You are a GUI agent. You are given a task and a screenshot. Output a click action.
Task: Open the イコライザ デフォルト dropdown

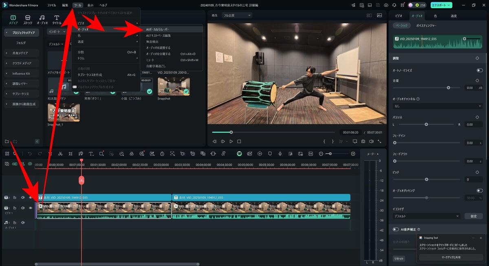click(x=426, y=216)
